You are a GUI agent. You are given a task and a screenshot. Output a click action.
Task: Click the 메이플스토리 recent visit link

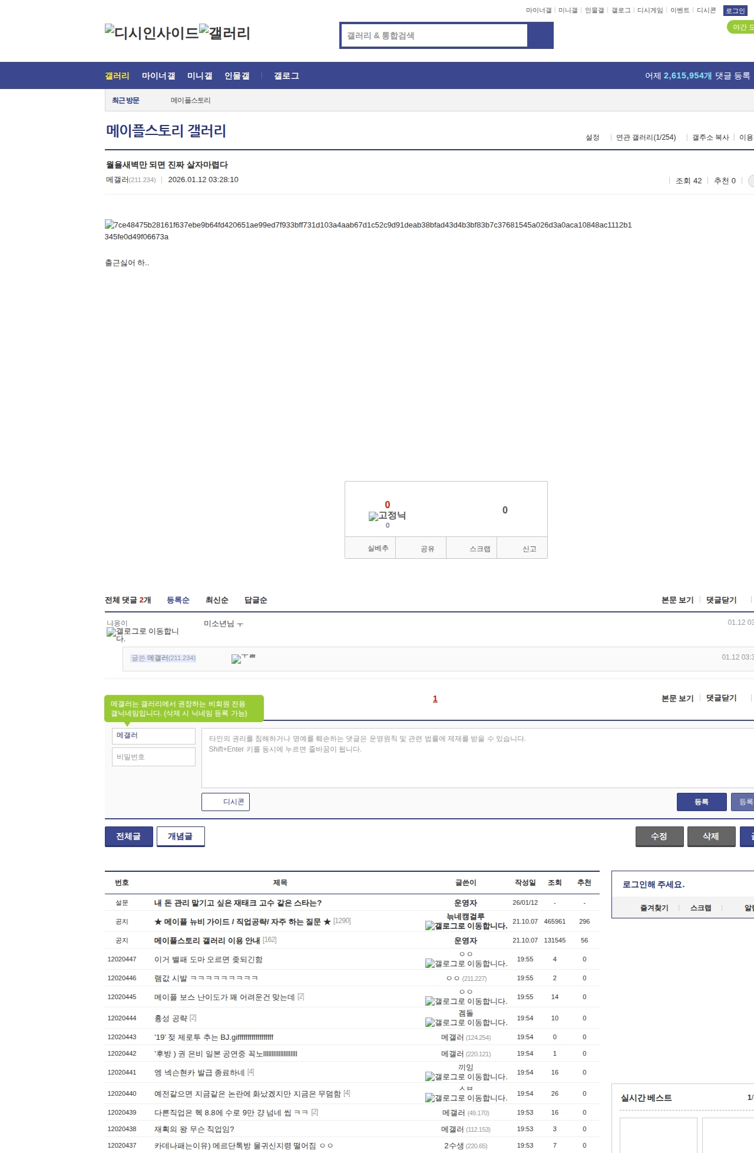click(190, 100)
